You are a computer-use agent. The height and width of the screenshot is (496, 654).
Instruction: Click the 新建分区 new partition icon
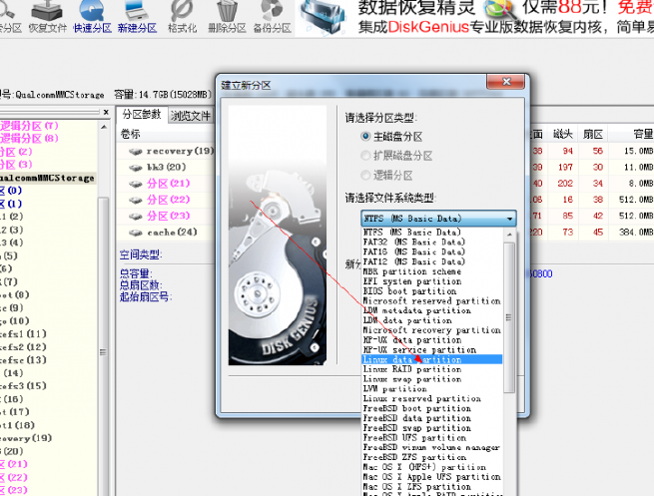pos(137,18)
